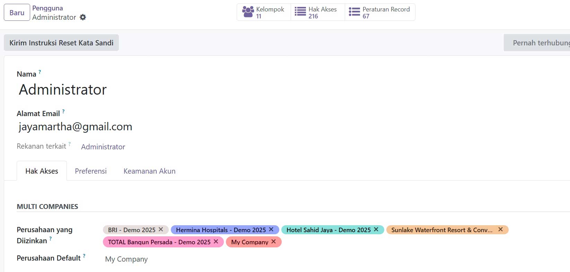Open the Administrator related partner link
Image resolution: width=570 pixels, height=272 pixels.
[103, 147]
